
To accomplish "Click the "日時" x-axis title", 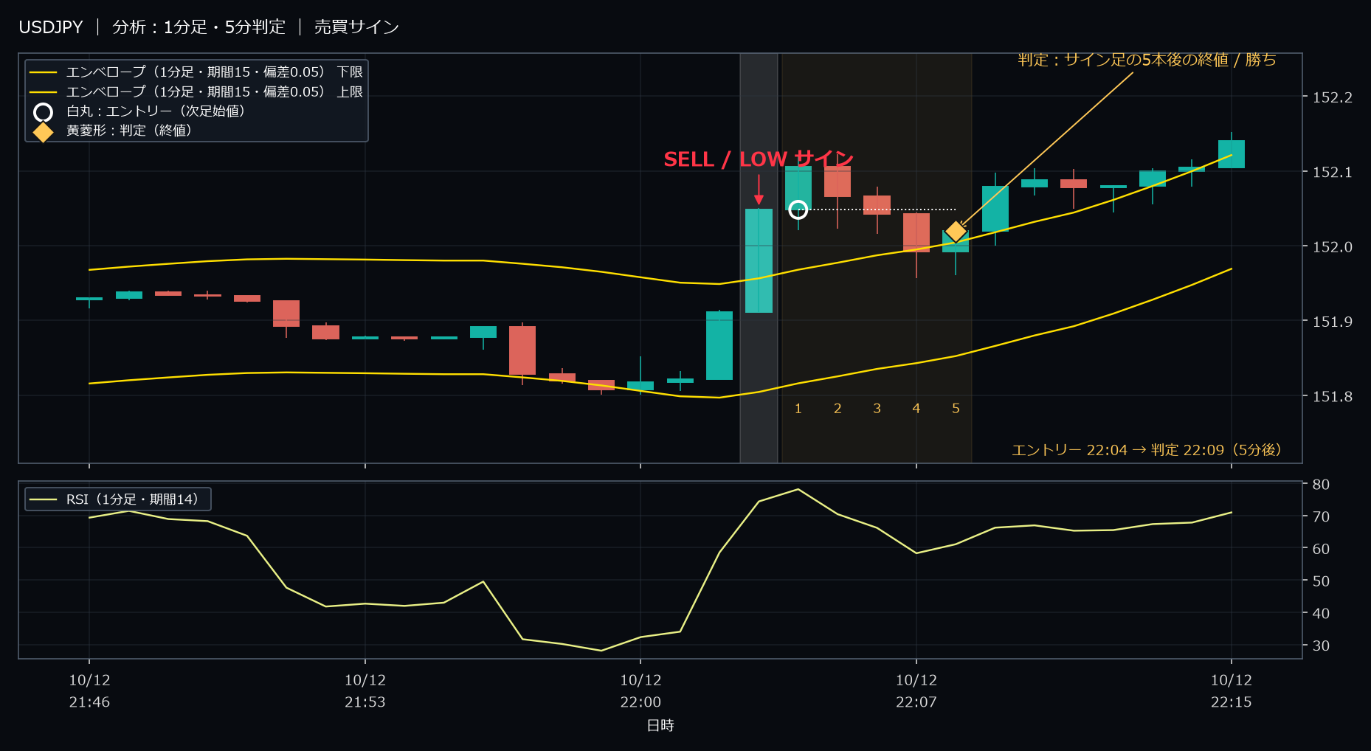I will coord(660,726).
